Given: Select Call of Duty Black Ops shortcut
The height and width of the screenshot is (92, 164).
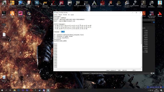Looking at the screenshot, I should (x=29, y=4).
